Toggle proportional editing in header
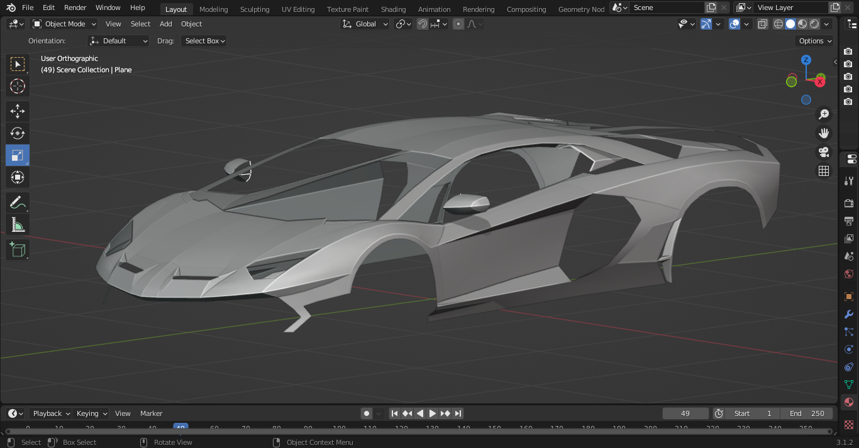This screenshot has height=448, width=859. click(x=458, y=24)
